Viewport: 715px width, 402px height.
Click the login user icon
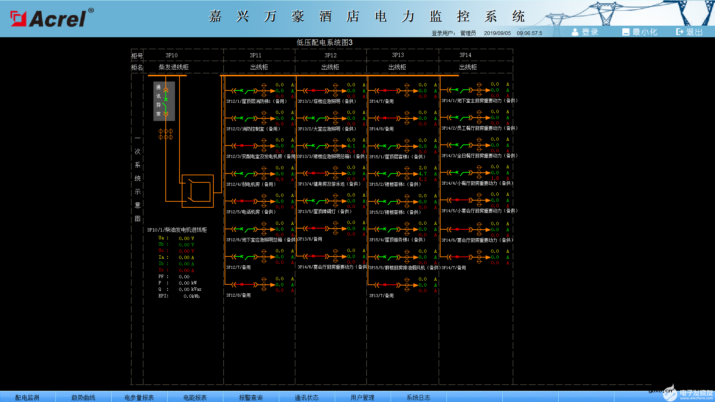575,32
